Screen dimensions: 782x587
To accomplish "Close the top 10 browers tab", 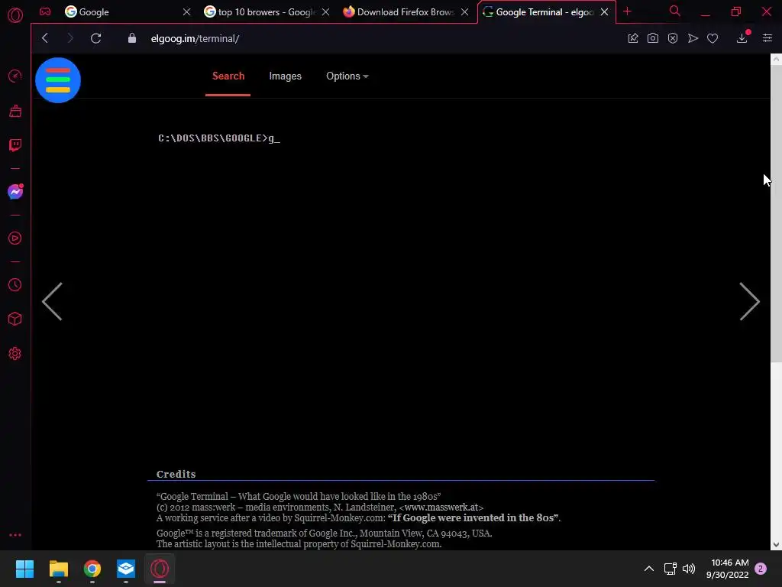I will (x=325, y=12).
